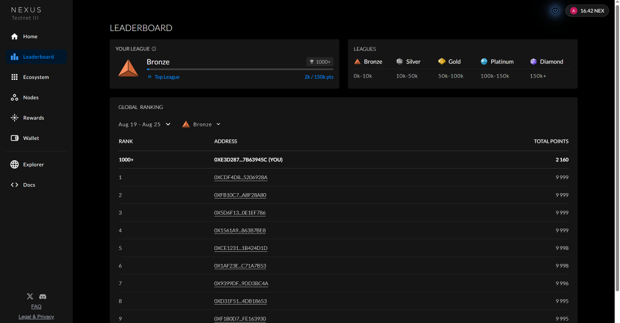Click the Top League link
This screenshot has height=323, width=620.
pos(167,77)
